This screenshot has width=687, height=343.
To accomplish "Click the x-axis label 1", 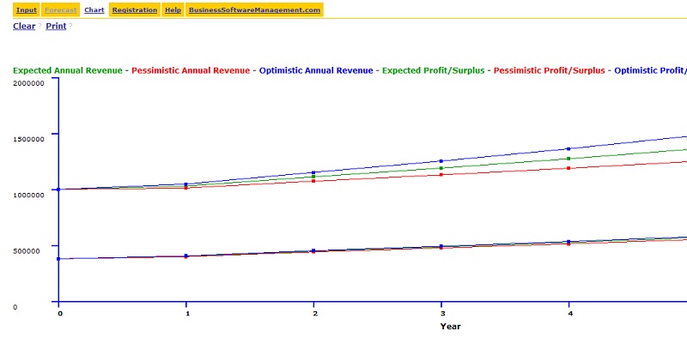I will point(187,313).
